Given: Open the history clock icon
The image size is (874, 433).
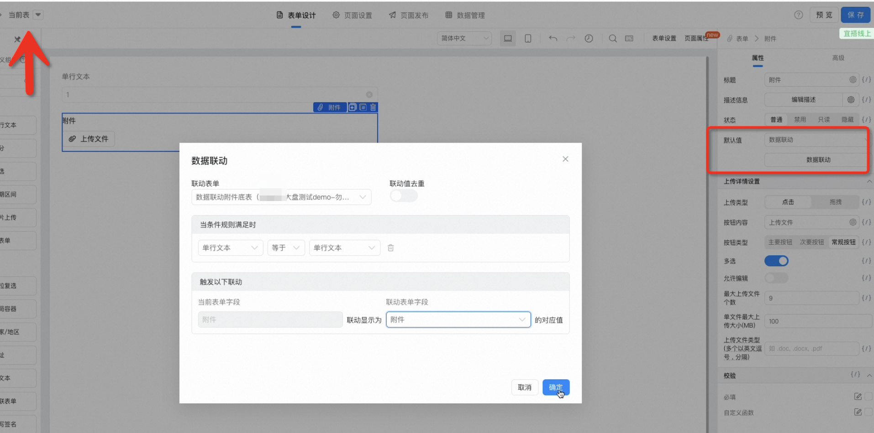Looking at the screenshot, I should pos(589,38).
